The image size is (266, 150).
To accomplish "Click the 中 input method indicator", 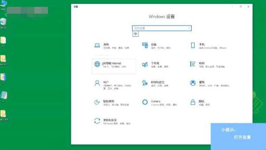I will [135, 34].
